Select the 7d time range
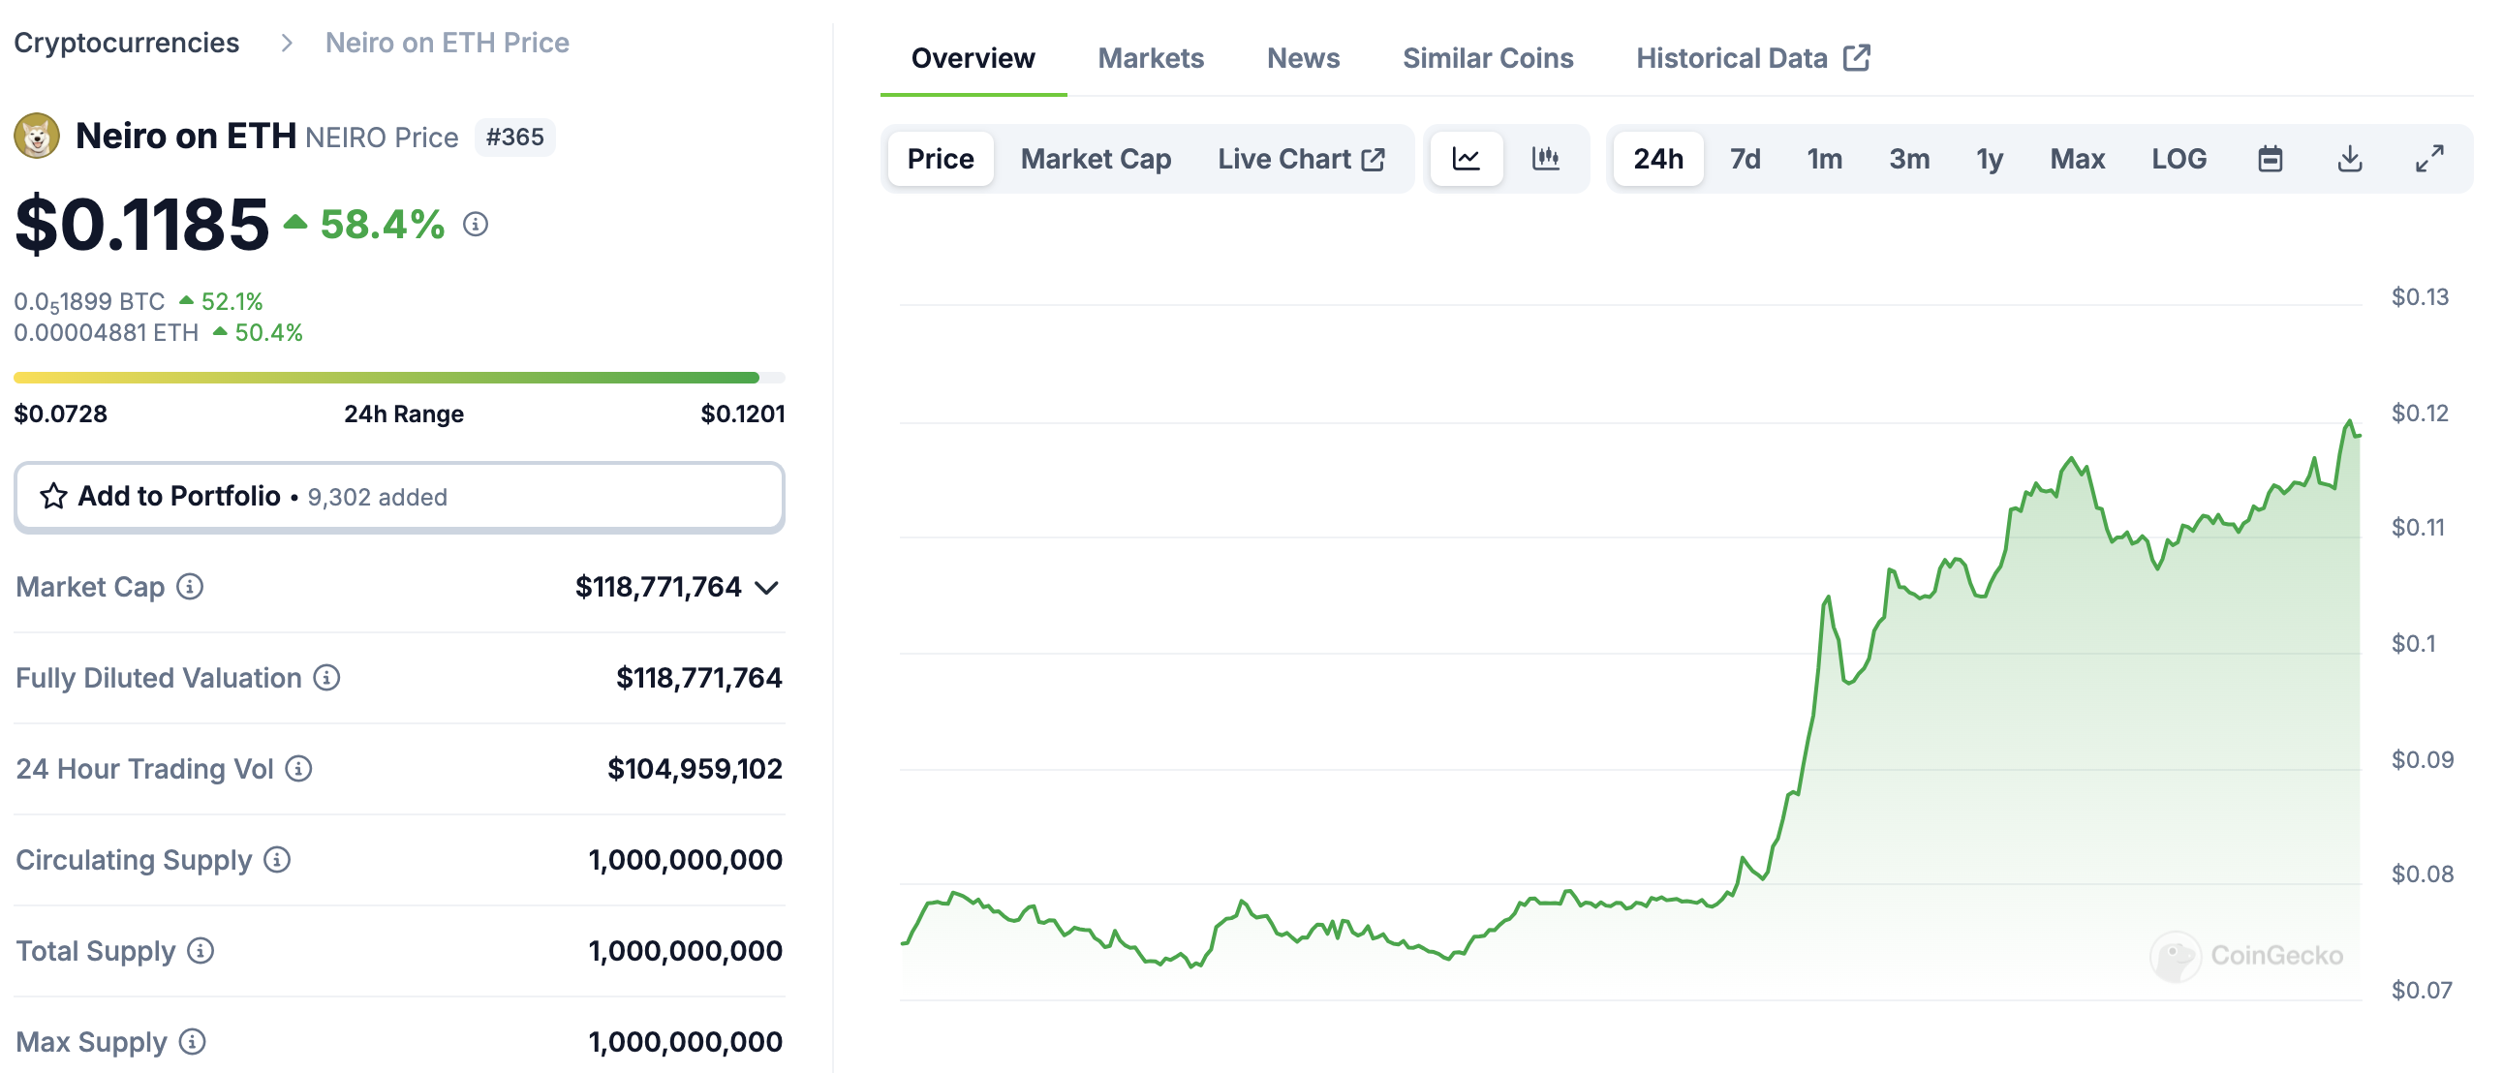This screenshot has height=1073, width=2503. 1745,158
